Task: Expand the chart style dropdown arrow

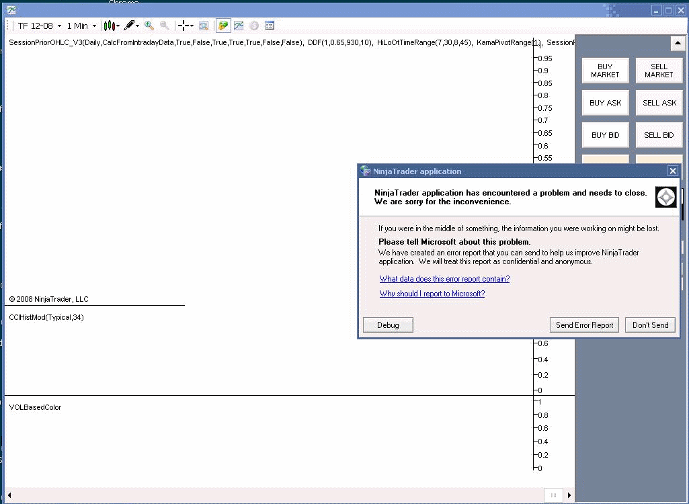Action: click(x=118, y=26)
